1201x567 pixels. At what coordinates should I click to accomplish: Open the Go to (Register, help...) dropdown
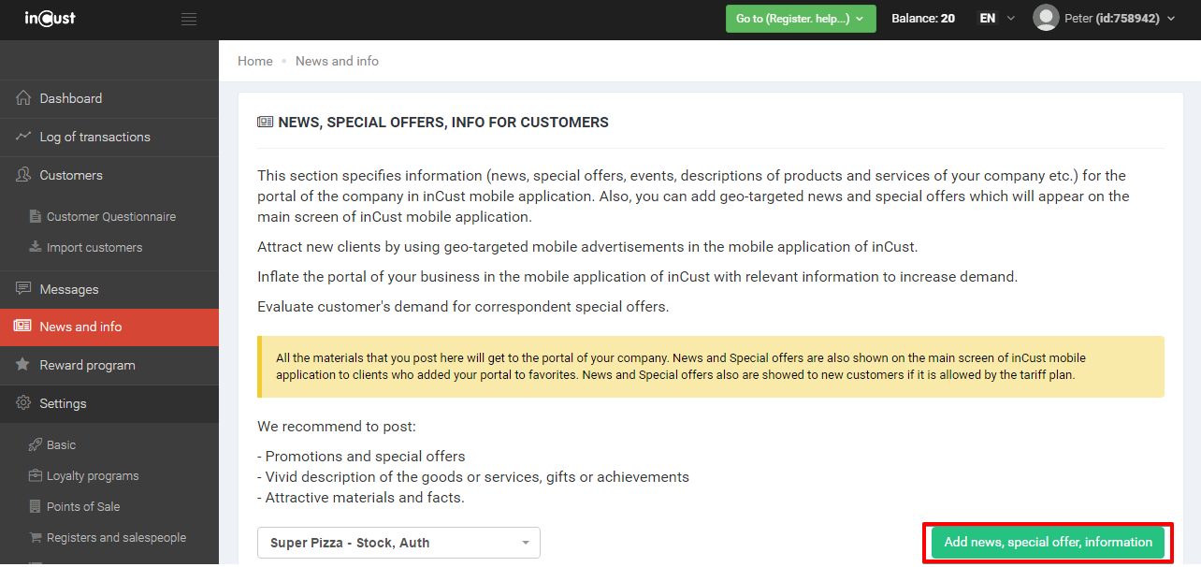(x=800, y=19)
